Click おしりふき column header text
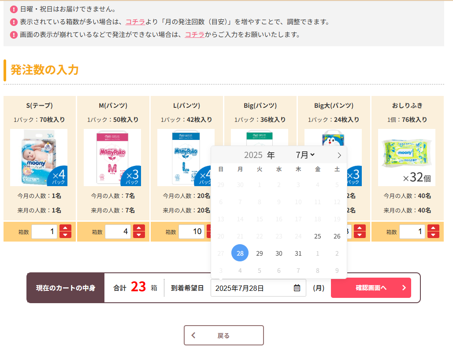The height and width of the screenshot is (352, 453). pyautogui.click(x=407, y=106)
